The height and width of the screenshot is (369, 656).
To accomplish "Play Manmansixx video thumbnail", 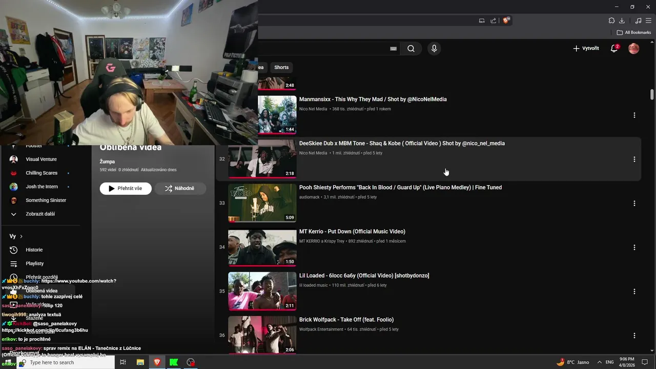I will 277,115.
